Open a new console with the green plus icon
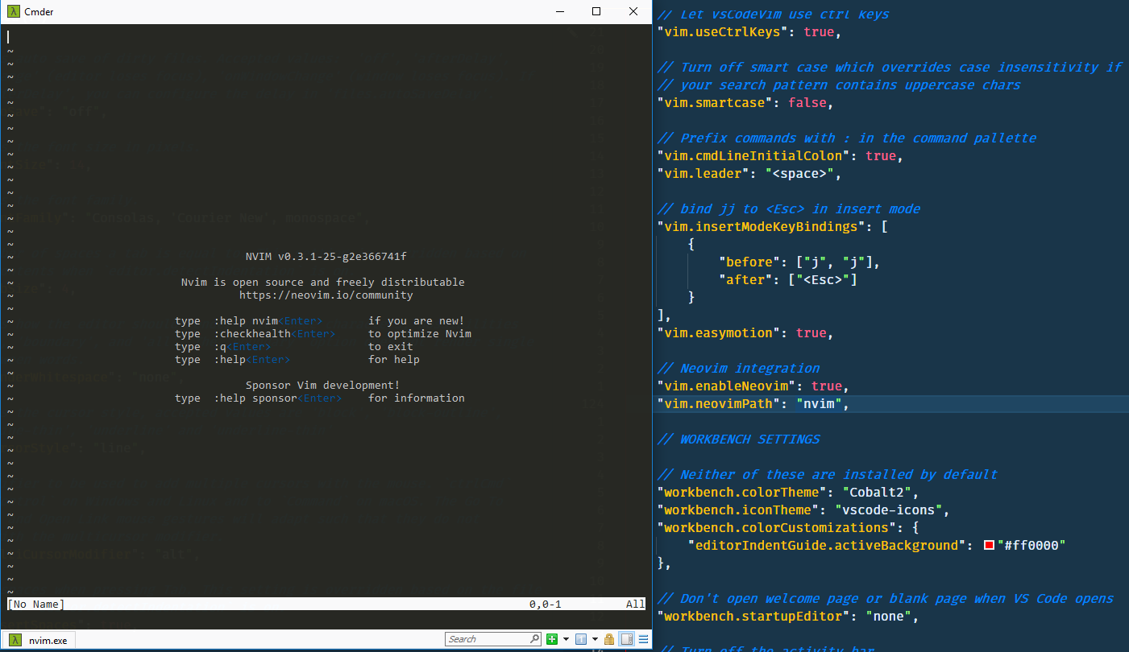 (x=552, y=638)
